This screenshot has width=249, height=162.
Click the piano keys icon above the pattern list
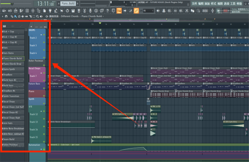point(4,26)
